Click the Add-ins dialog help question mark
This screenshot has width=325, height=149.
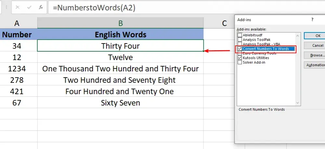(x=312, y=20)
